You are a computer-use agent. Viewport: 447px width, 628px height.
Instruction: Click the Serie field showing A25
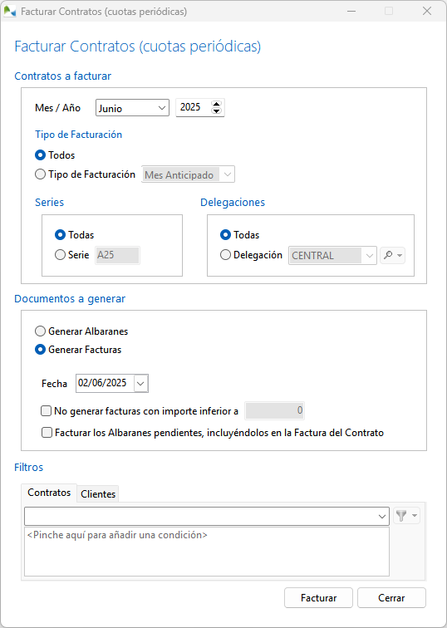click(x=117, y=255)
